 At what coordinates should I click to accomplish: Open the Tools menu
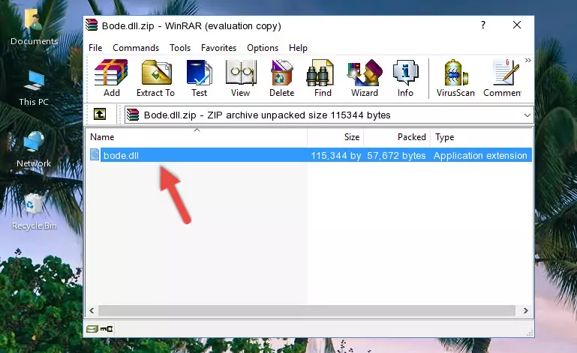[x=180, y=48]
